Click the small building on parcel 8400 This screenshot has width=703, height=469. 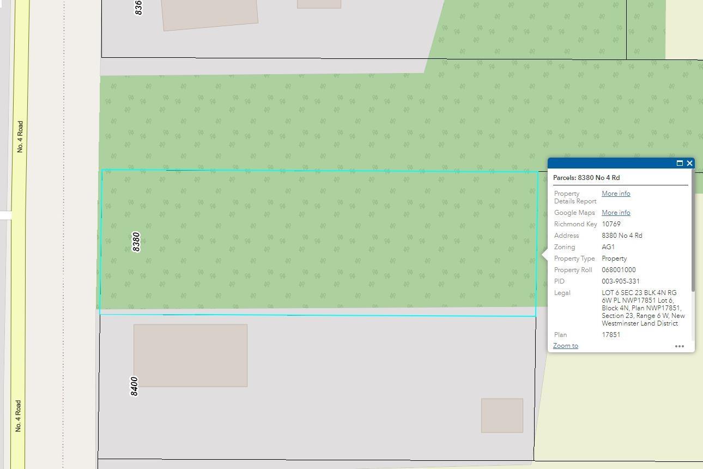pos(502,416)
